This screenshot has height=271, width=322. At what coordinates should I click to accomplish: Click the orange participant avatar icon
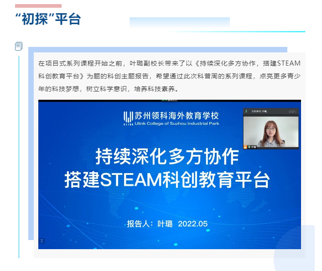tap(245, 147)
